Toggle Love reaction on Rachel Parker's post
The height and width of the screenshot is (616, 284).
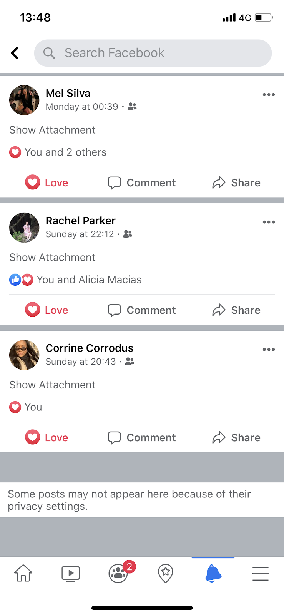tap(47, 310)
